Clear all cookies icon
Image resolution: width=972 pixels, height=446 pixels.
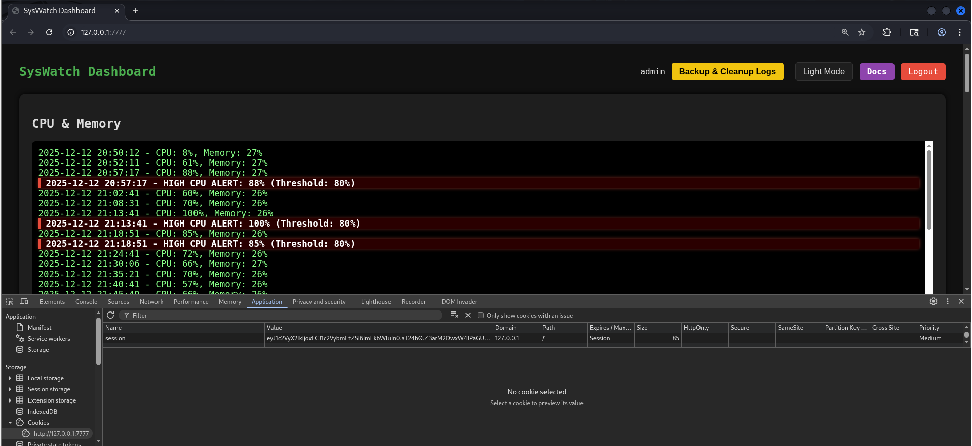tap(455, 315)
